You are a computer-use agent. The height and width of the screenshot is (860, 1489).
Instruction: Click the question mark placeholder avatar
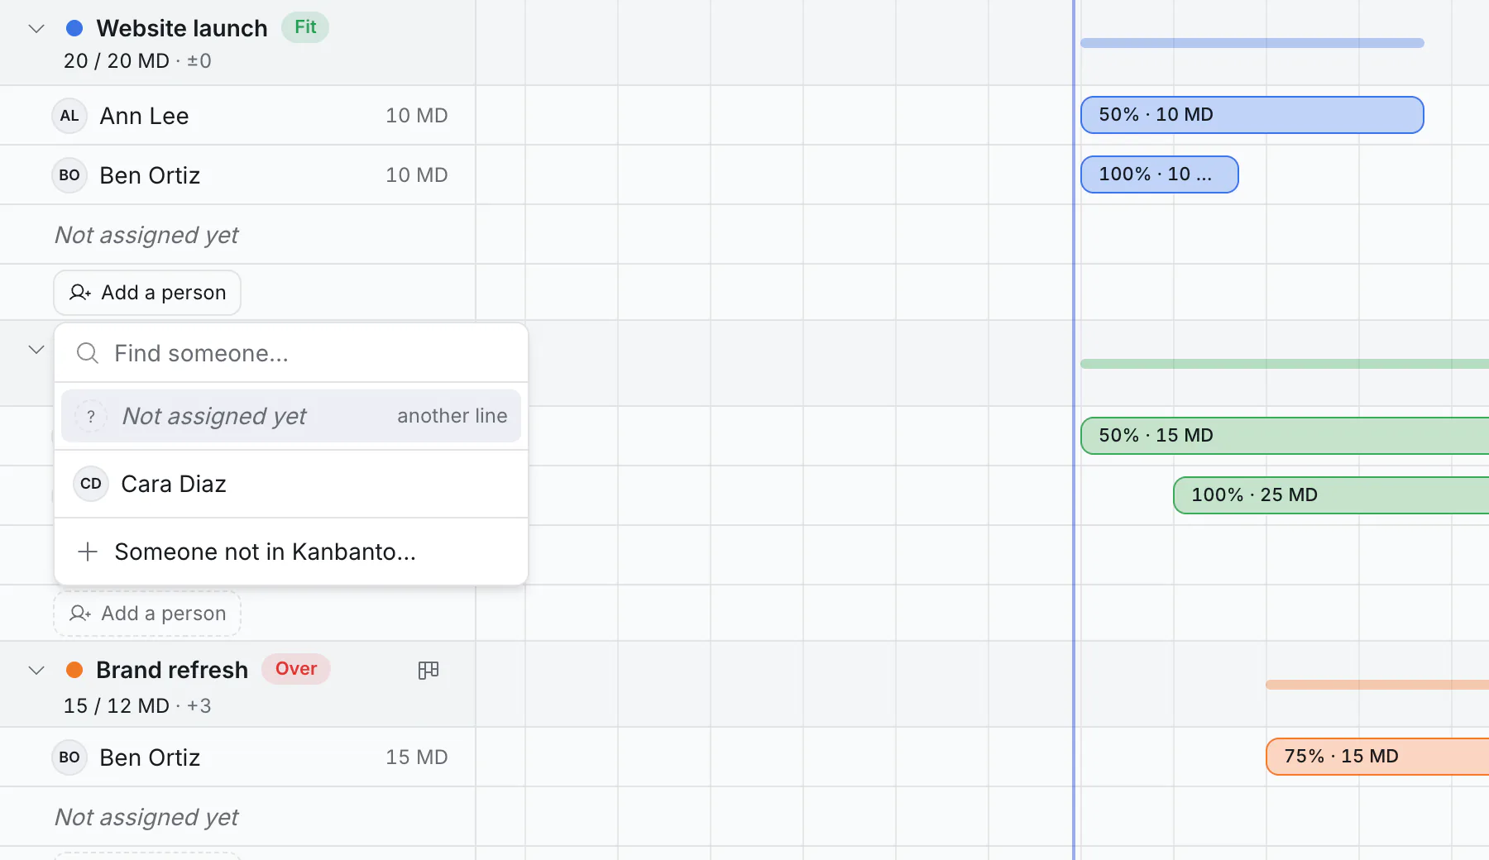point(91,416)
